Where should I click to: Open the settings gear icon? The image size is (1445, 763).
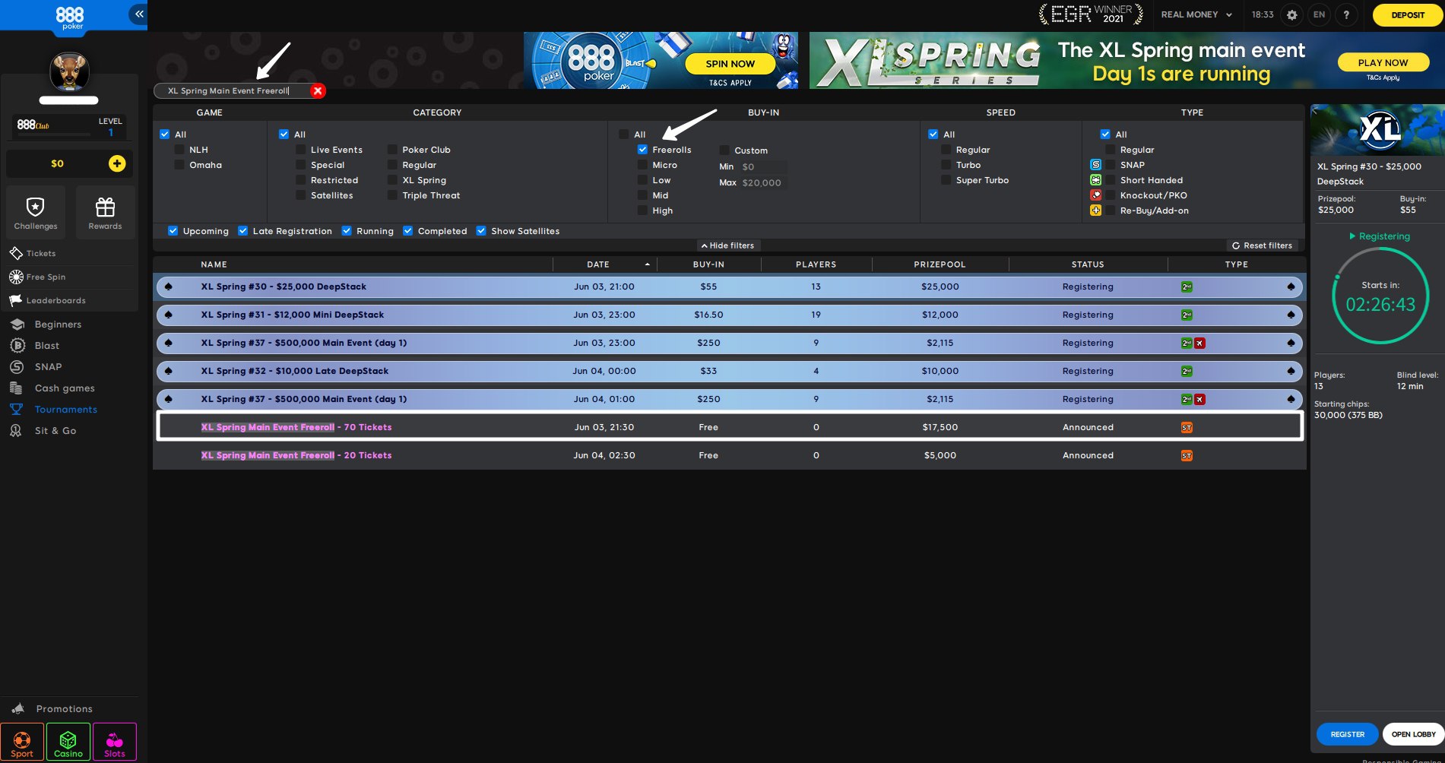pos(1291,14)
